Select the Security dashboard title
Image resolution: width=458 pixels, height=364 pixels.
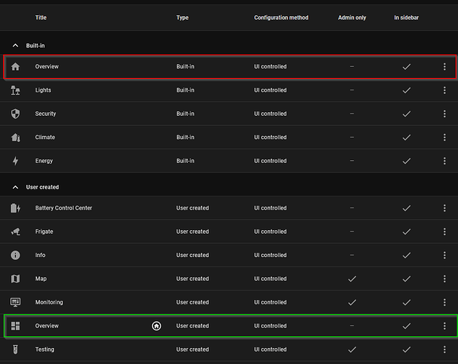point(45,114)
